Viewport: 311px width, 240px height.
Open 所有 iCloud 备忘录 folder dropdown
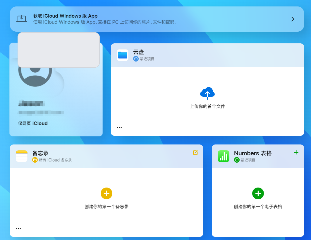tap(55, 160)
